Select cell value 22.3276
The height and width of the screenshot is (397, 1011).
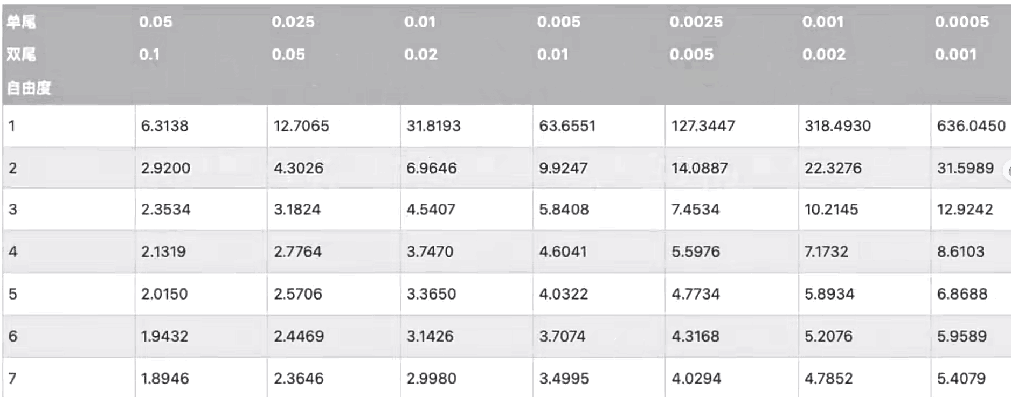[x=833, y=168]
